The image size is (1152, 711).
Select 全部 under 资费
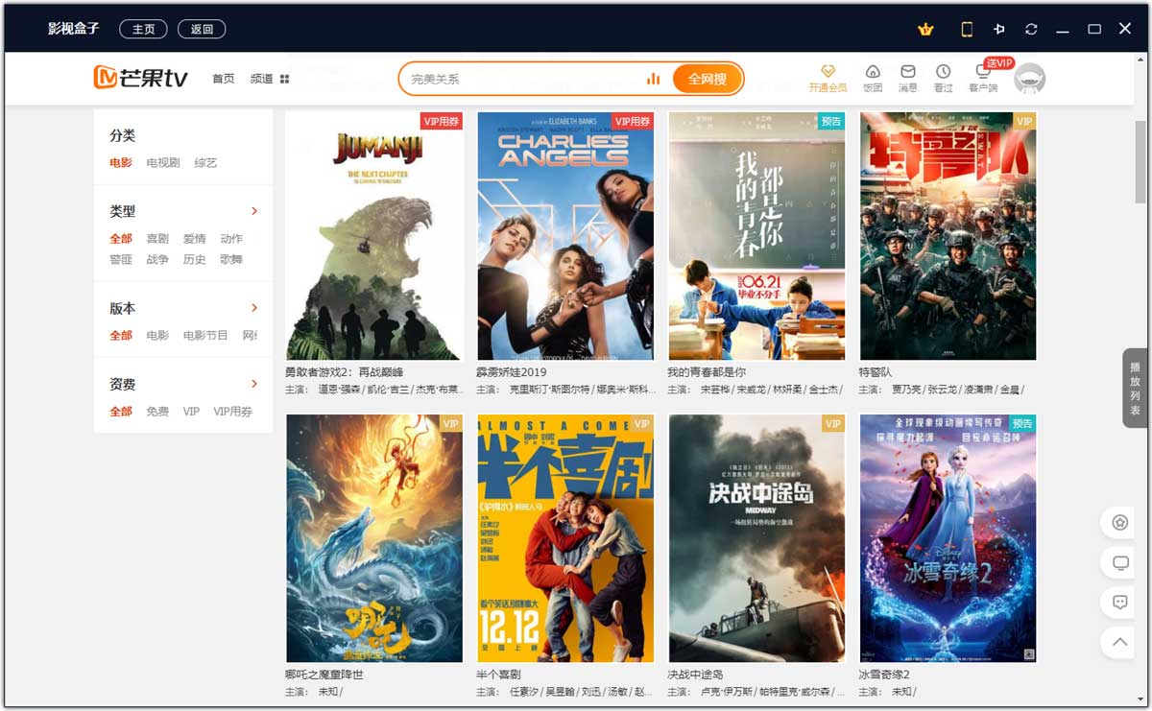pyautogui.click(x=121, y=412)
